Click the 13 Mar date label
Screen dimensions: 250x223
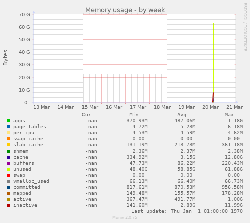(x=42, y=107)
